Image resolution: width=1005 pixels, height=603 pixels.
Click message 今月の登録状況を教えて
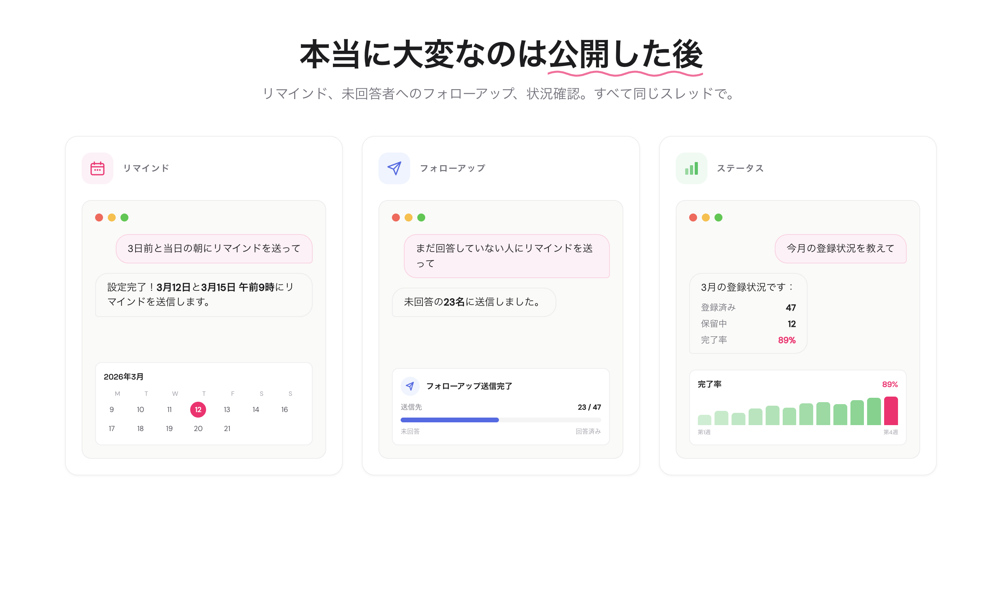(840, 248)
